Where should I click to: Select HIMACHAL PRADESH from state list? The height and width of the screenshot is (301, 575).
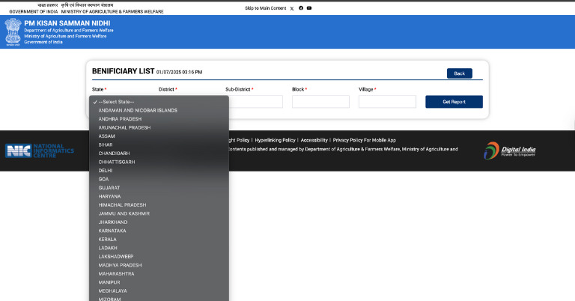click(x=159, y=205)
